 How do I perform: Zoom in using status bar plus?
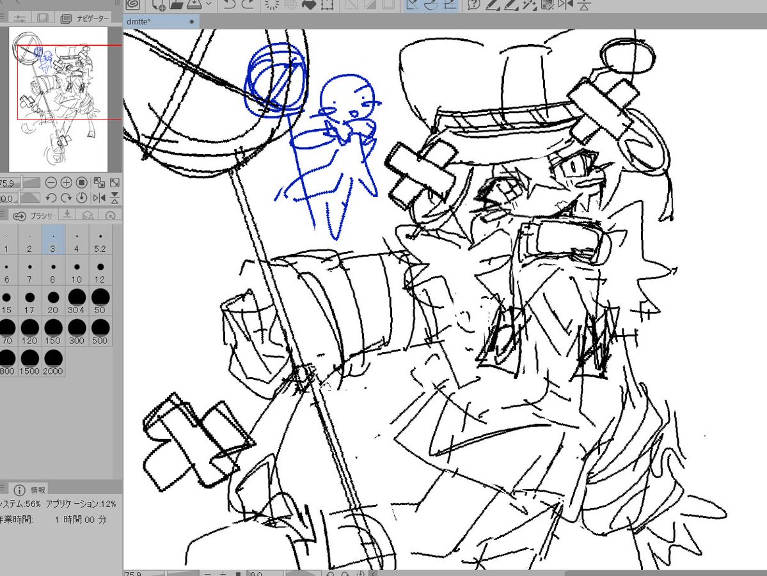223,573
